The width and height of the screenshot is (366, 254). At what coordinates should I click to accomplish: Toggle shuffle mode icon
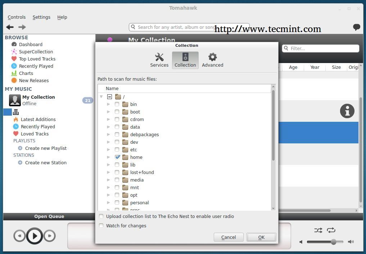(x=318, y=230)
